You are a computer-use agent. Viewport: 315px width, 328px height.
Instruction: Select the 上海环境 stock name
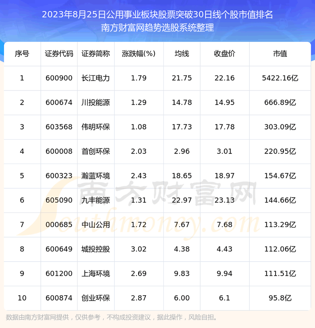click(x=96, y=273)
